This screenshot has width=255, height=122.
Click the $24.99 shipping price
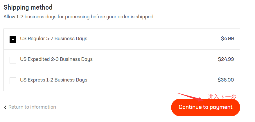pos(226,59)
